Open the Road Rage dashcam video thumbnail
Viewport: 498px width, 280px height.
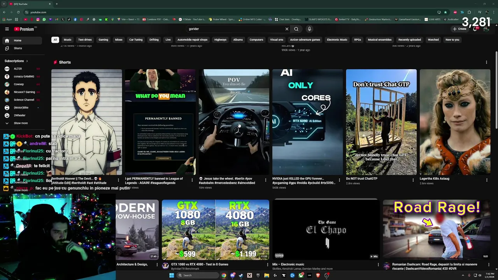click(437, 229)
